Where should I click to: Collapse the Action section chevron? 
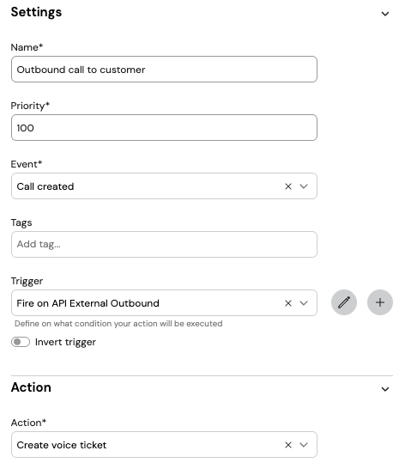(x=385, y=389)
